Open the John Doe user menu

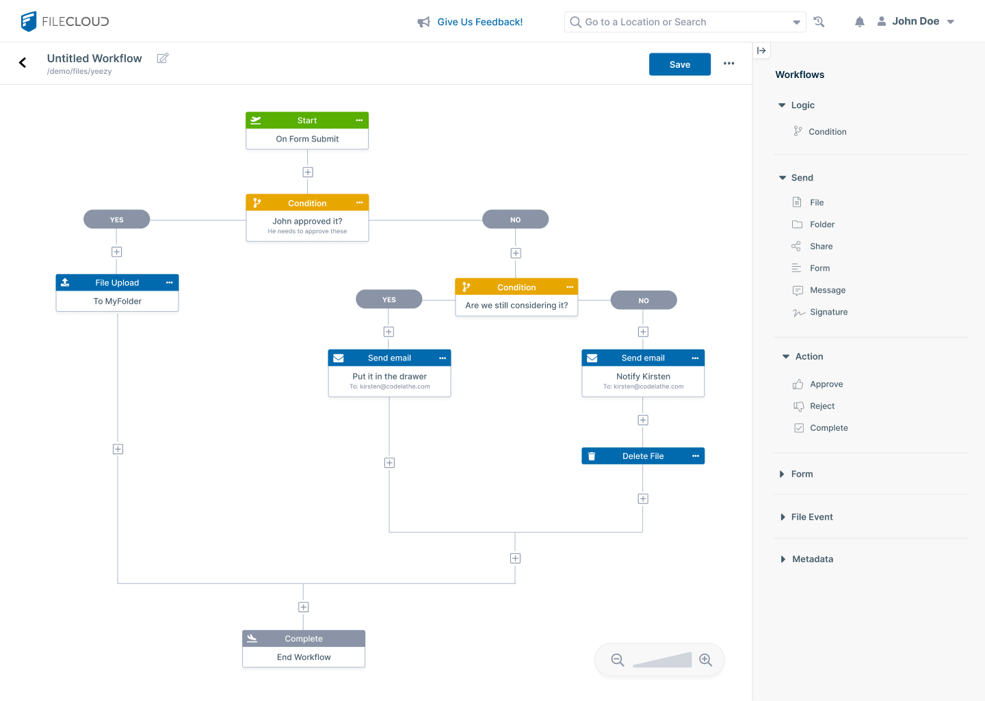tap(916, 22)
